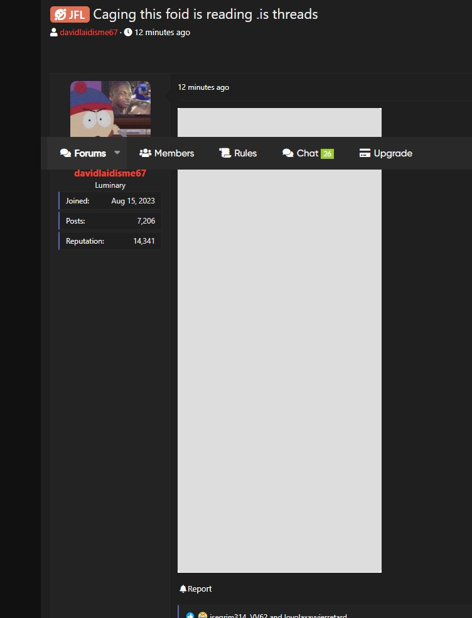Screen dimensions: 472x618
Task: Click the 7,206 posts count
Action: click(146, 221)
